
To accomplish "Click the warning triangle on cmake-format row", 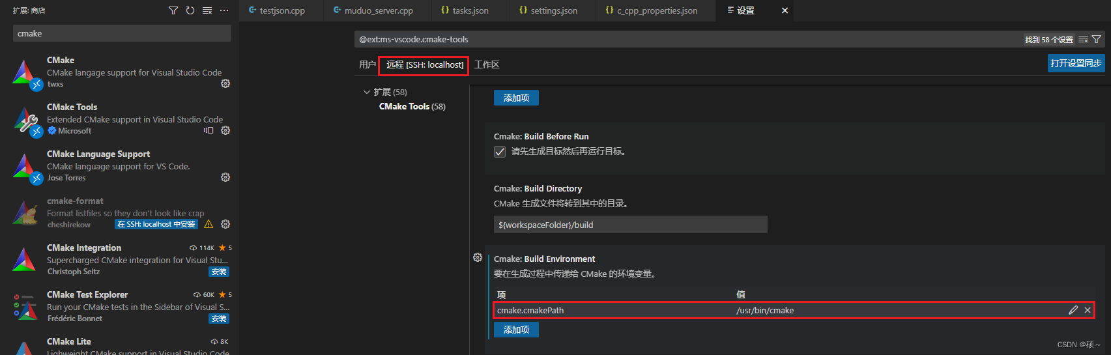I will tap(209, 224).
